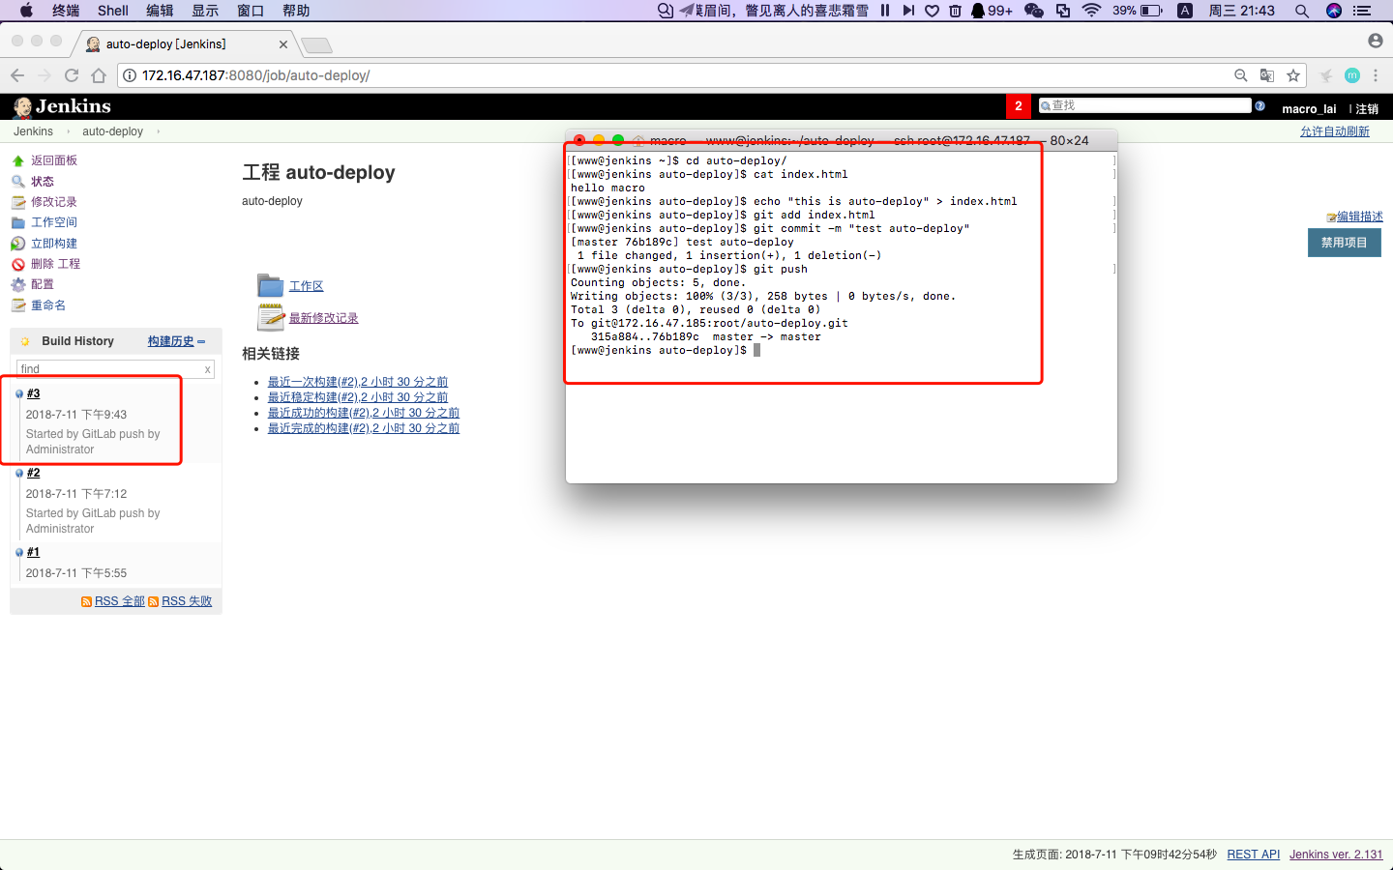
Task: Open the Shell menu in menu bar
Action: 112,11
